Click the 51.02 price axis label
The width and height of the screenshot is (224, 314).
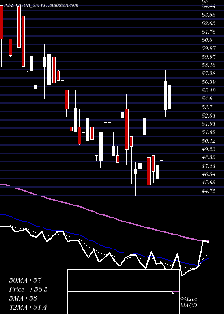[209, 132]
